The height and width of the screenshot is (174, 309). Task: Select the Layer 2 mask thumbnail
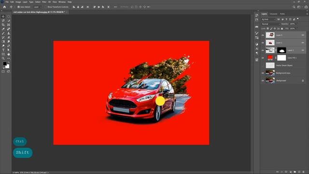(281, 50)
